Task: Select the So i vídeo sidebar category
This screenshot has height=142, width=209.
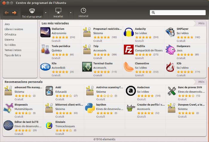Action: (10, 45)
